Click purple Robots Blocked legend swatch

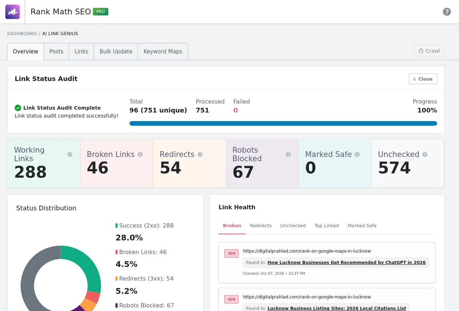pos(117,306)
